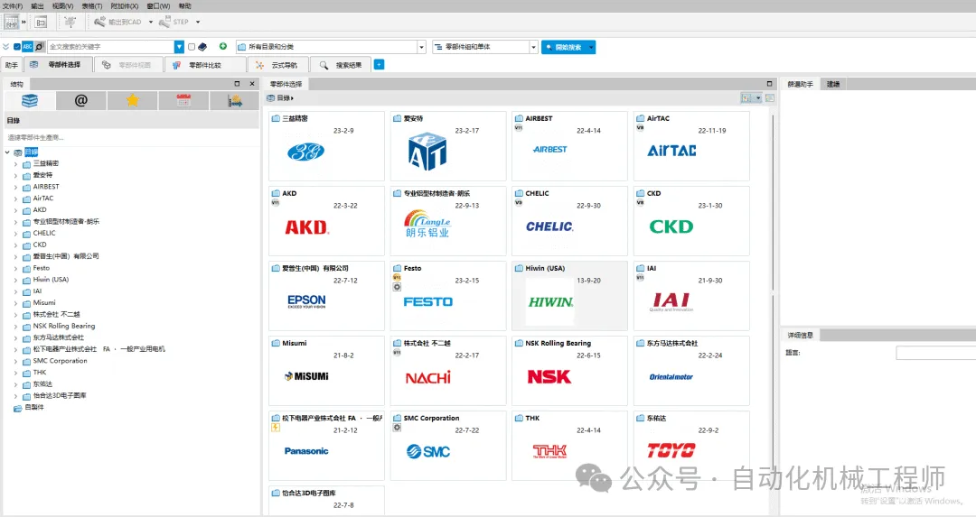Viewport: 976px width, 517px height.
Task: Open the keyword search history dropdown
Action: click(179, 47)
